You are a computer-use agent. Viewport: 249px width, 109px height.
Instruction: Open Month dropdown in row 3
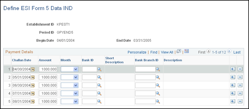tap(69, 85)
